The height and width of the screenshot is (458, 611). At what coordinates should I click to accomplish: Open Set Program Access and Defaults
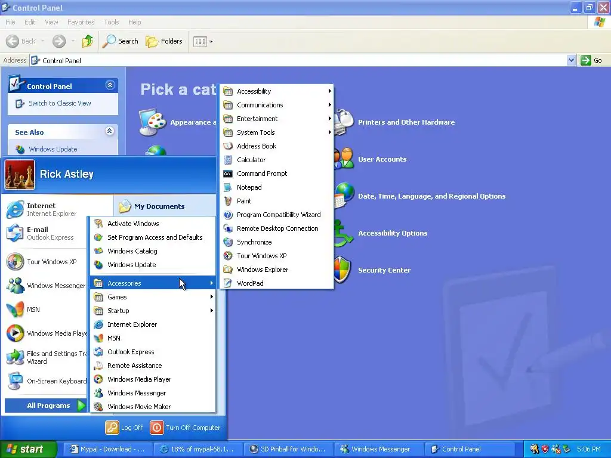click(153, 237)
